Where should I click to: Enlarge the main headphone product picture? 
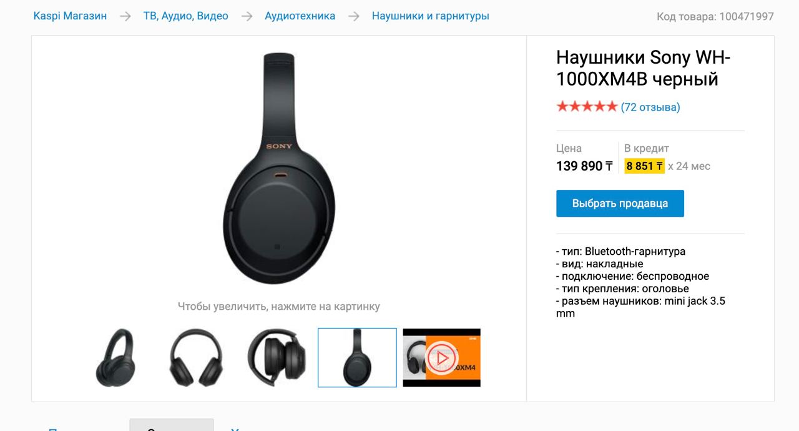pos(279,169)
